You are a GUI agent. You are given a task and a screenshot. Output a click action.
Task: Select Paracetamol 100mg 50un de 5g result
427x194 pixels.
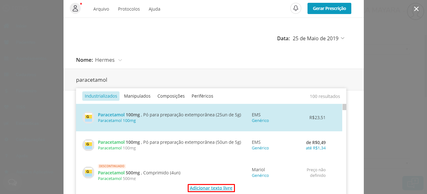(x=209, y=145)
